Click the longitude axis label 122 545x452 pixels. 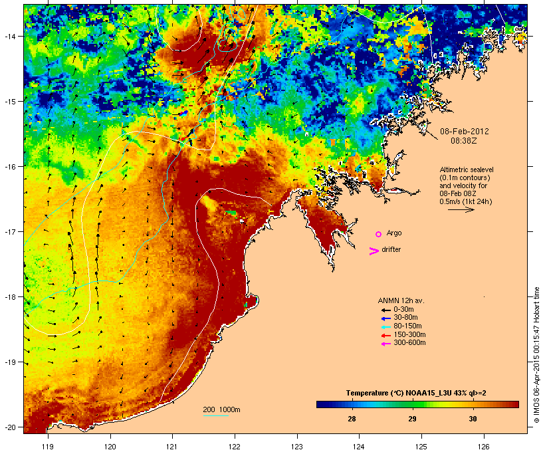235,447
